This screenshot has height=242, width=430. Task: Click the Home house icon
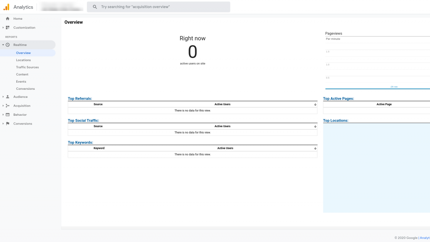8,19
